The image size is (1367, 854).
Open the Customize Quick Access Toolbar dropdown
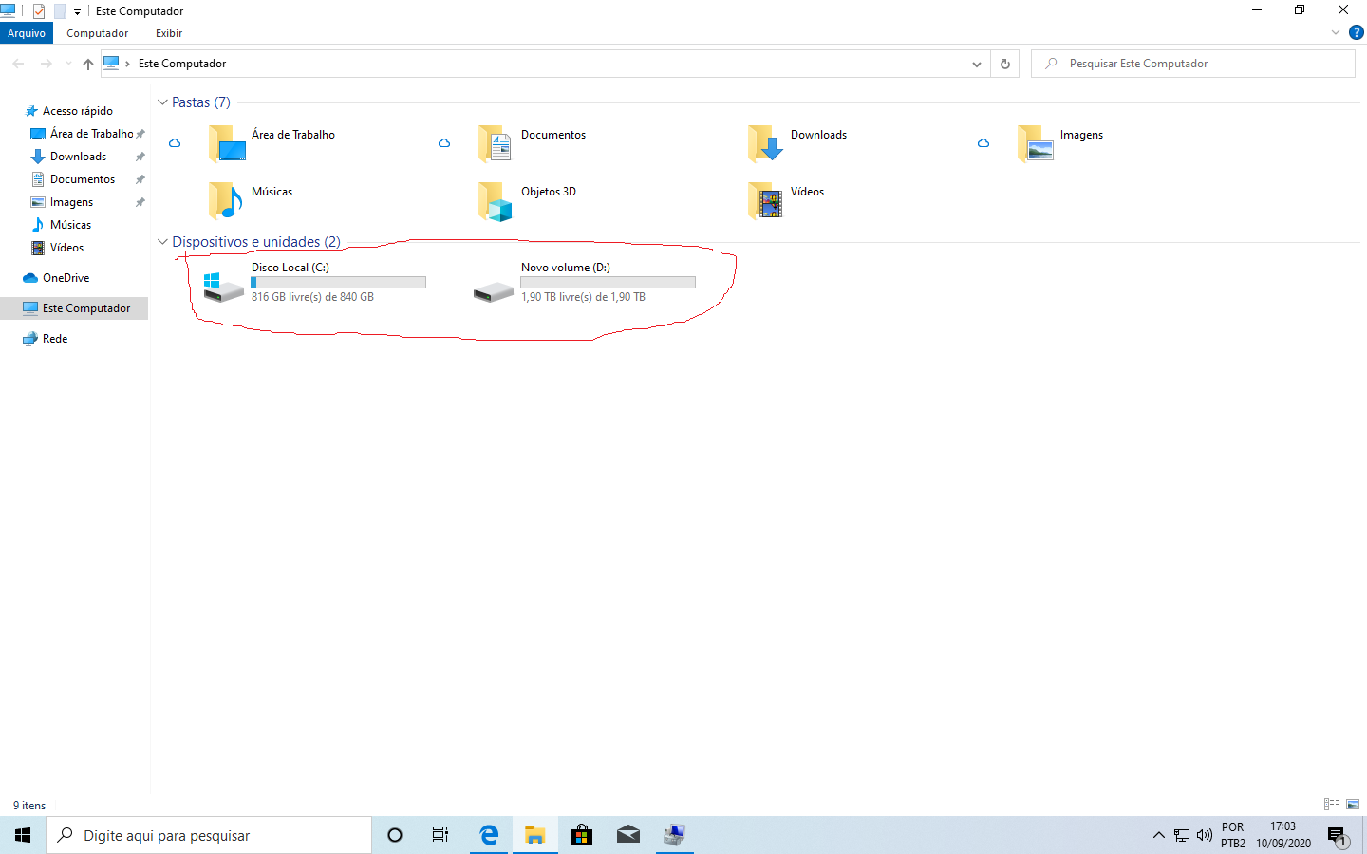[x=77, y=12]
